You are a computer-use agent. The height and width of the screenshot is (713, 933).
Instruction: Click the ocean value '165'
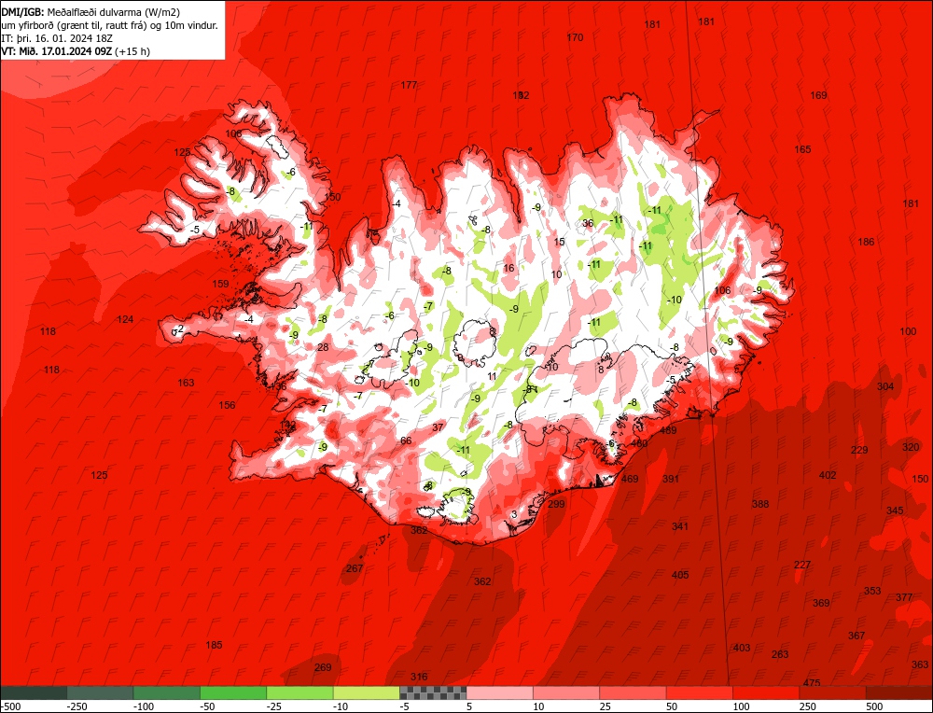pyautogui.click(x=802, y=149)
